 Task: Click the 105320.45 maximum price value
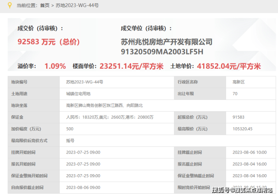pyautogui.click(x=243, y=129)
